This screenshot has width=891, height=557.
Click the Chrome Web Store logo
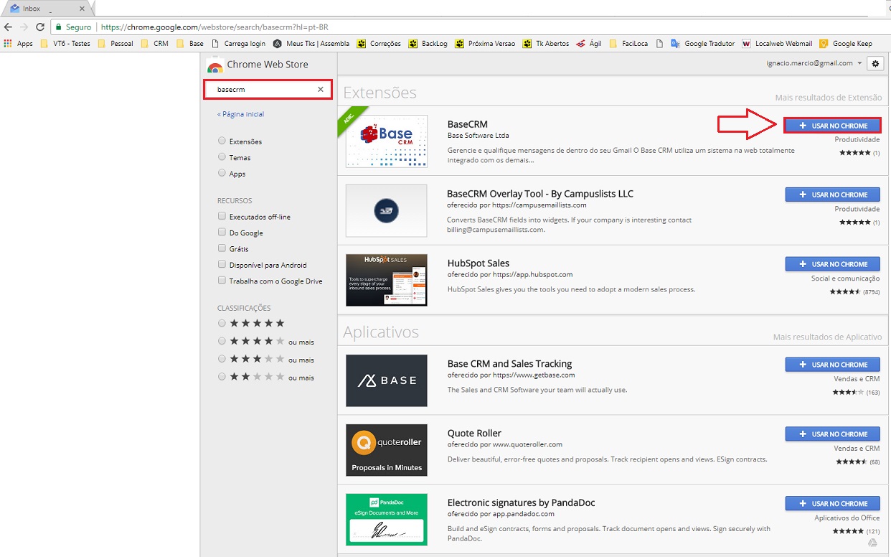pyautogui.click(x=214, y=65)
